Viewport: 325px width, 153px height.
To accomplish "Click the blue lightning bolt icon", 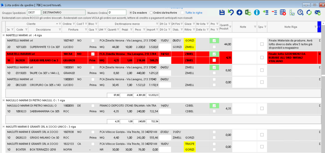I will [x=239, y=13].
